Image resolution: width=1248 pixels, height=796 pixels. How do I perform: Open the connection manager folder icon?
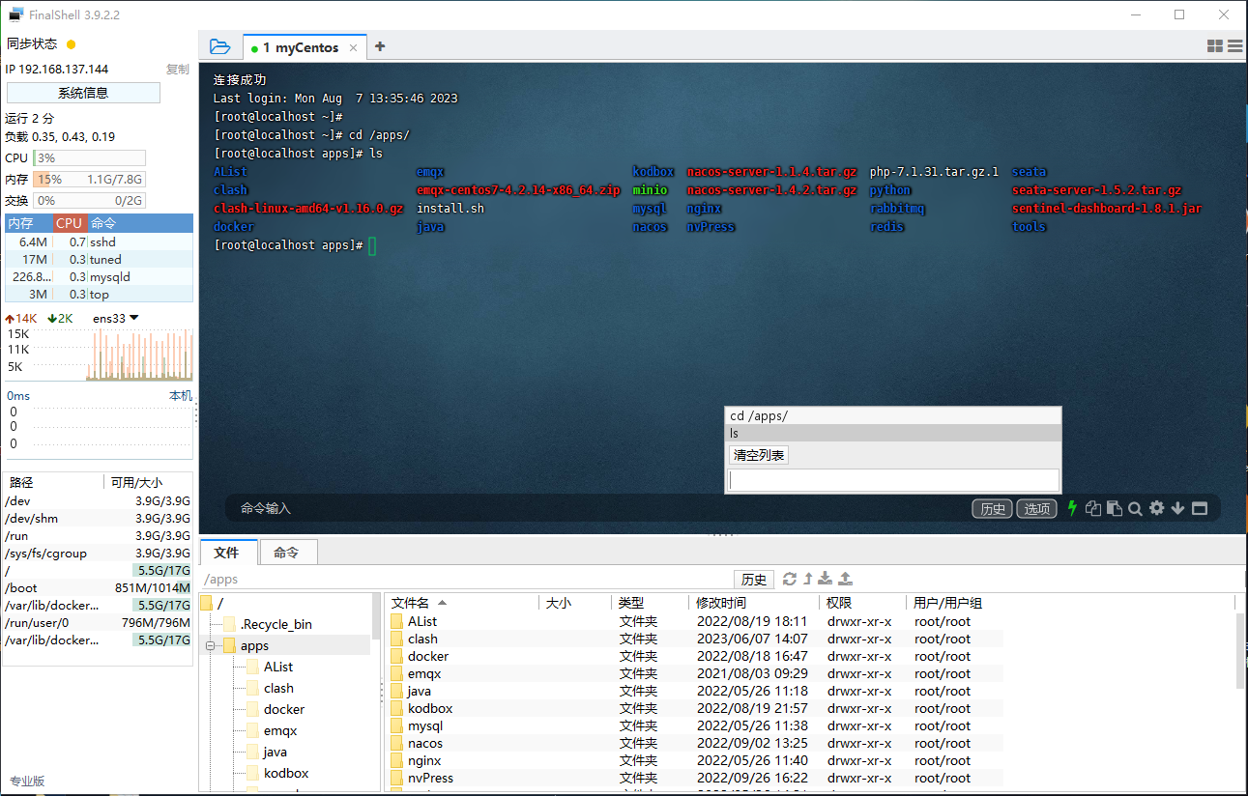click(219, 46)
